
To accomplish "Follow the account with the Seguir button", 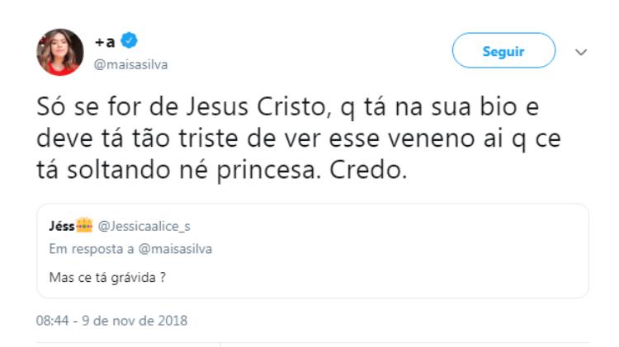I will pos(503,50).
